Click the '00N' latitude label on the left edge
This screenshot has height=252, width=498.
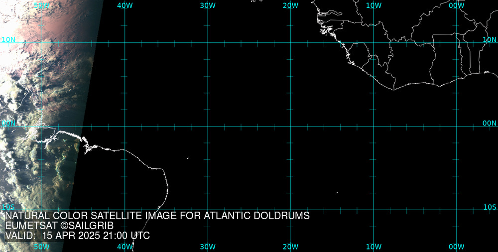coord(8,124)
